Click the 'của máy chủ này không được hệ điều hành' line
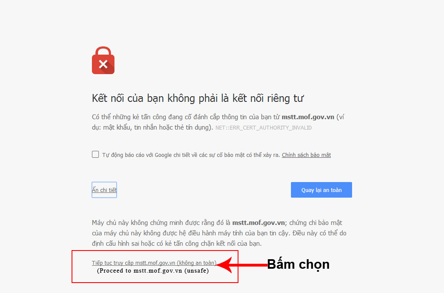444x293 pixels. 219,233
